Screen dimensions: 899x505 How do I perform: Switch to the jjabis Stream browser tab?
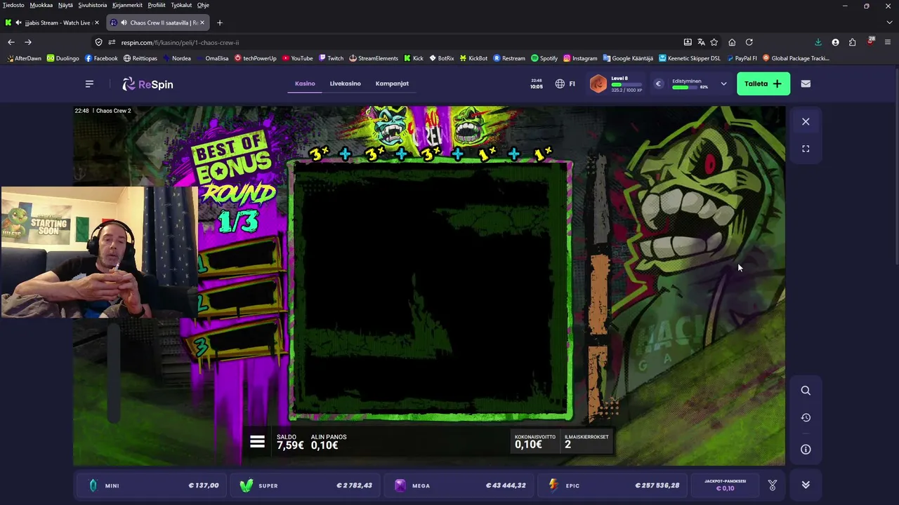(x=53, y=22)
